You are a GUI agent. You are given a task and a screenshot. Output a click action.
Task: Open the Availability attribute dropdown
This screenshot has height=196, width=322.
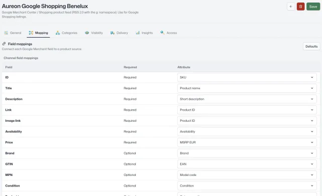coord(247,131)
